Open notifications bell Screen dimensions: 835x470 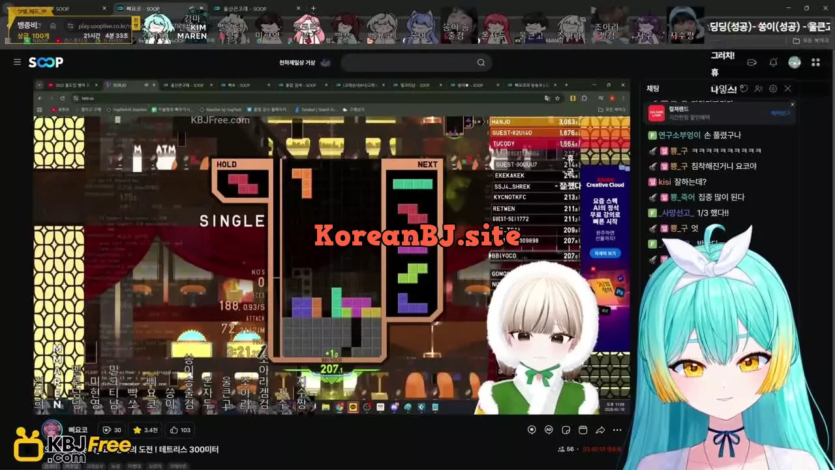click(773, 62)
